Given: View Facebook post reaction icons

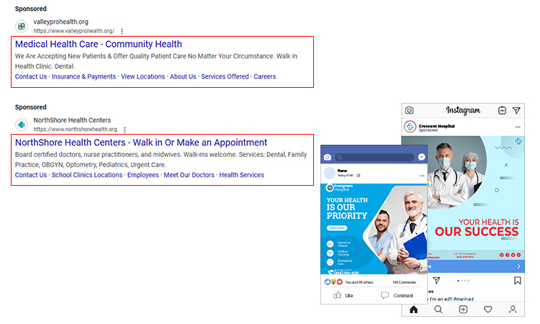Looking at the screenshot, I should (333, 282).
